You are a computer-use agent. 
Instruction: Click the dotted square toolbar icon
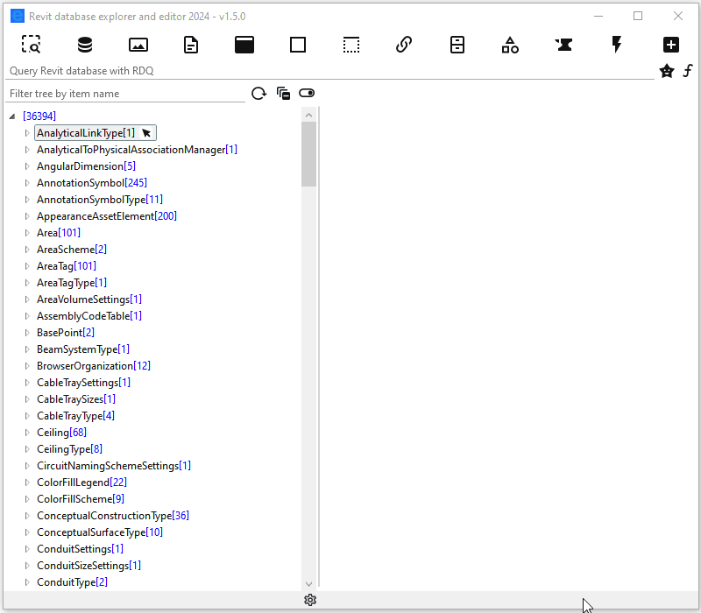351,45
